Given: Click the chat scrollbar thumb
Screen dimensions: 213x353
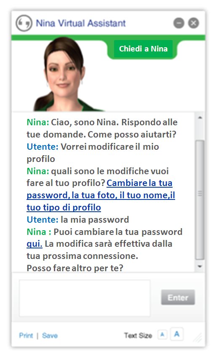Looking at the screenshot, I should (x=200, y=199).
